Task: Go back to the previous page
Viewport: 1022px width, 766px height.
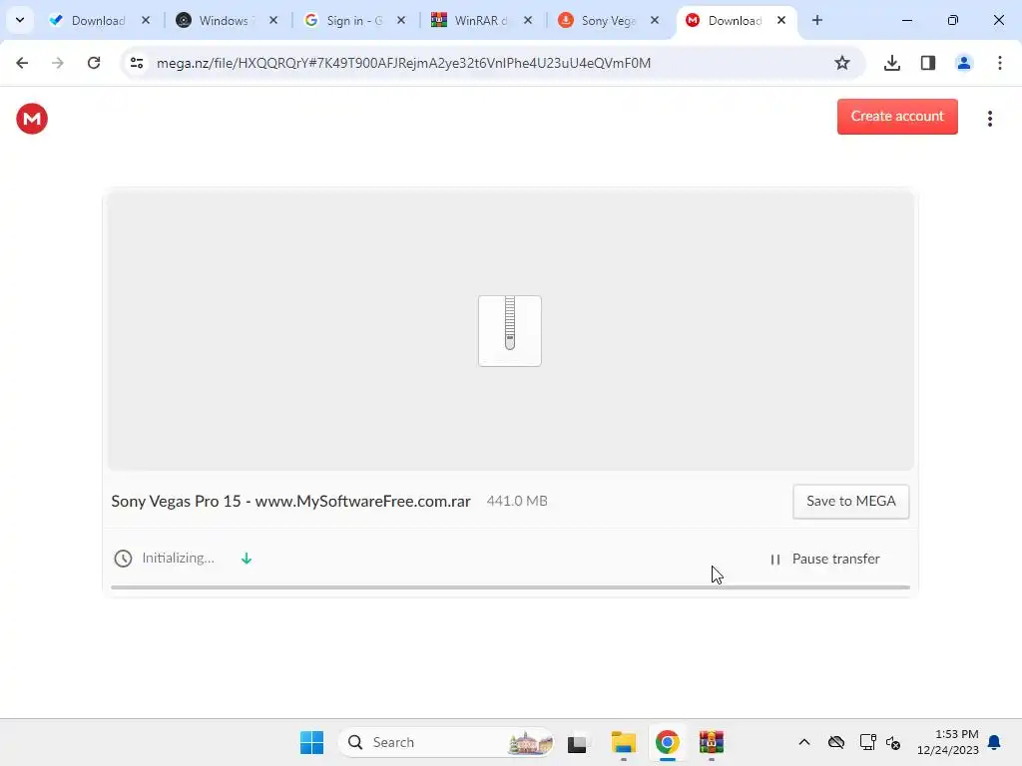Action: pos(22,63)
